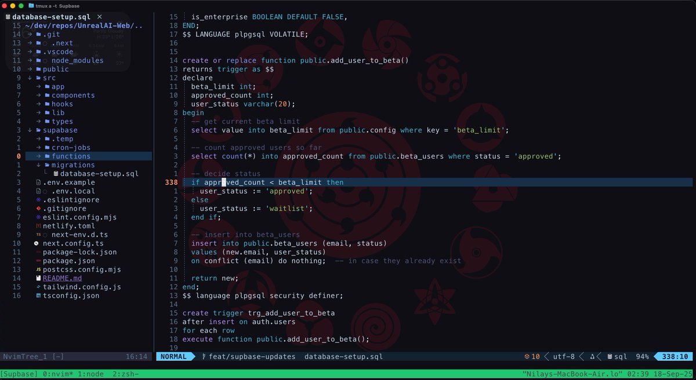696x380 pixels.
Task: Click the 94% scroll position label
Action: click(x=643, y=357)
